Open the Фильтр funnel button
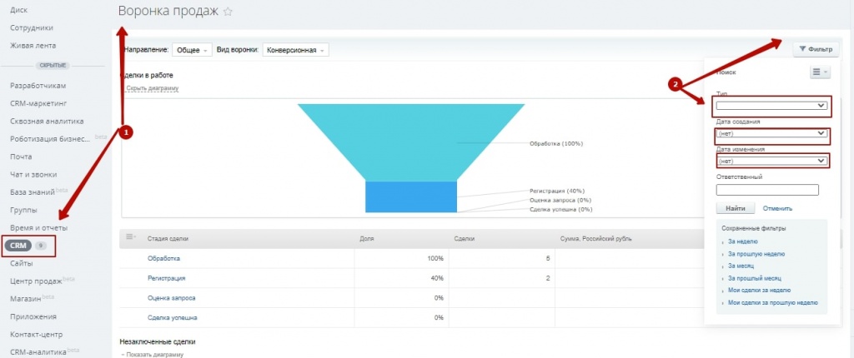Screen dimensions: 854x358 tap(815, 50)
